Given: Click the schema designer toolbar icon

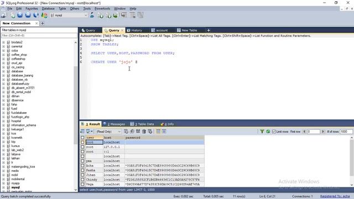Looking at the screenshot, I should (x=140, y=15).
